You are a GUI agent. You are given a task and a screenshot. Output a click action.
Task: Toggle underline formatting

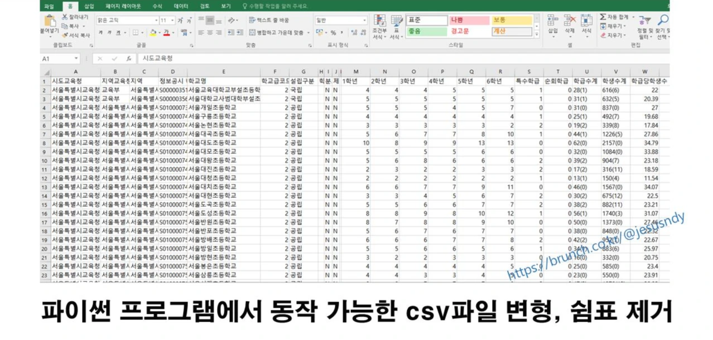(x=118, y=33)
